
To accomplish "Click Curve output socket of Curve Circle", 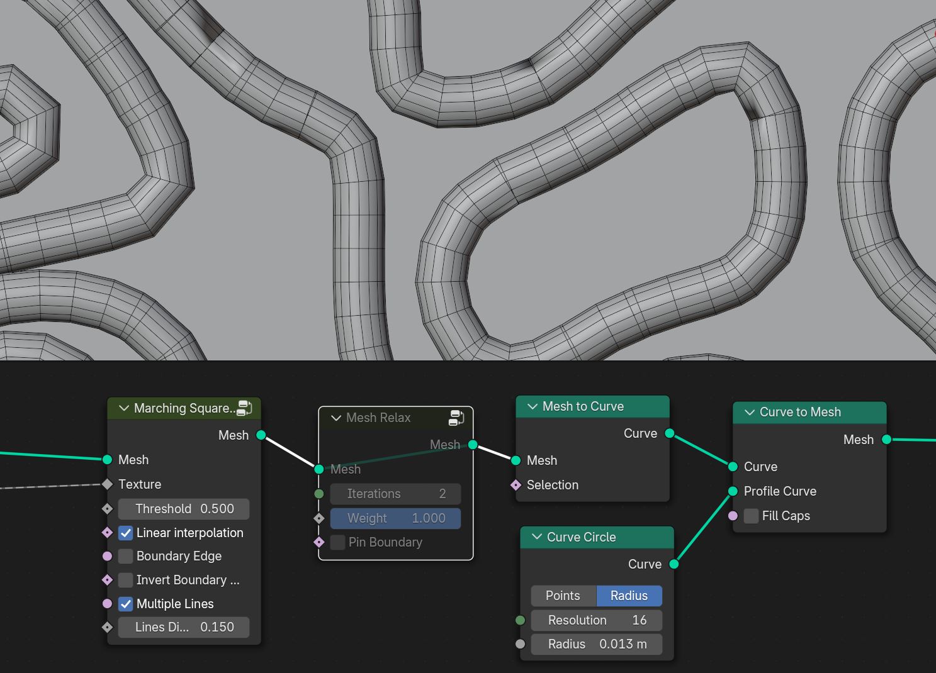I will (674, 564).
